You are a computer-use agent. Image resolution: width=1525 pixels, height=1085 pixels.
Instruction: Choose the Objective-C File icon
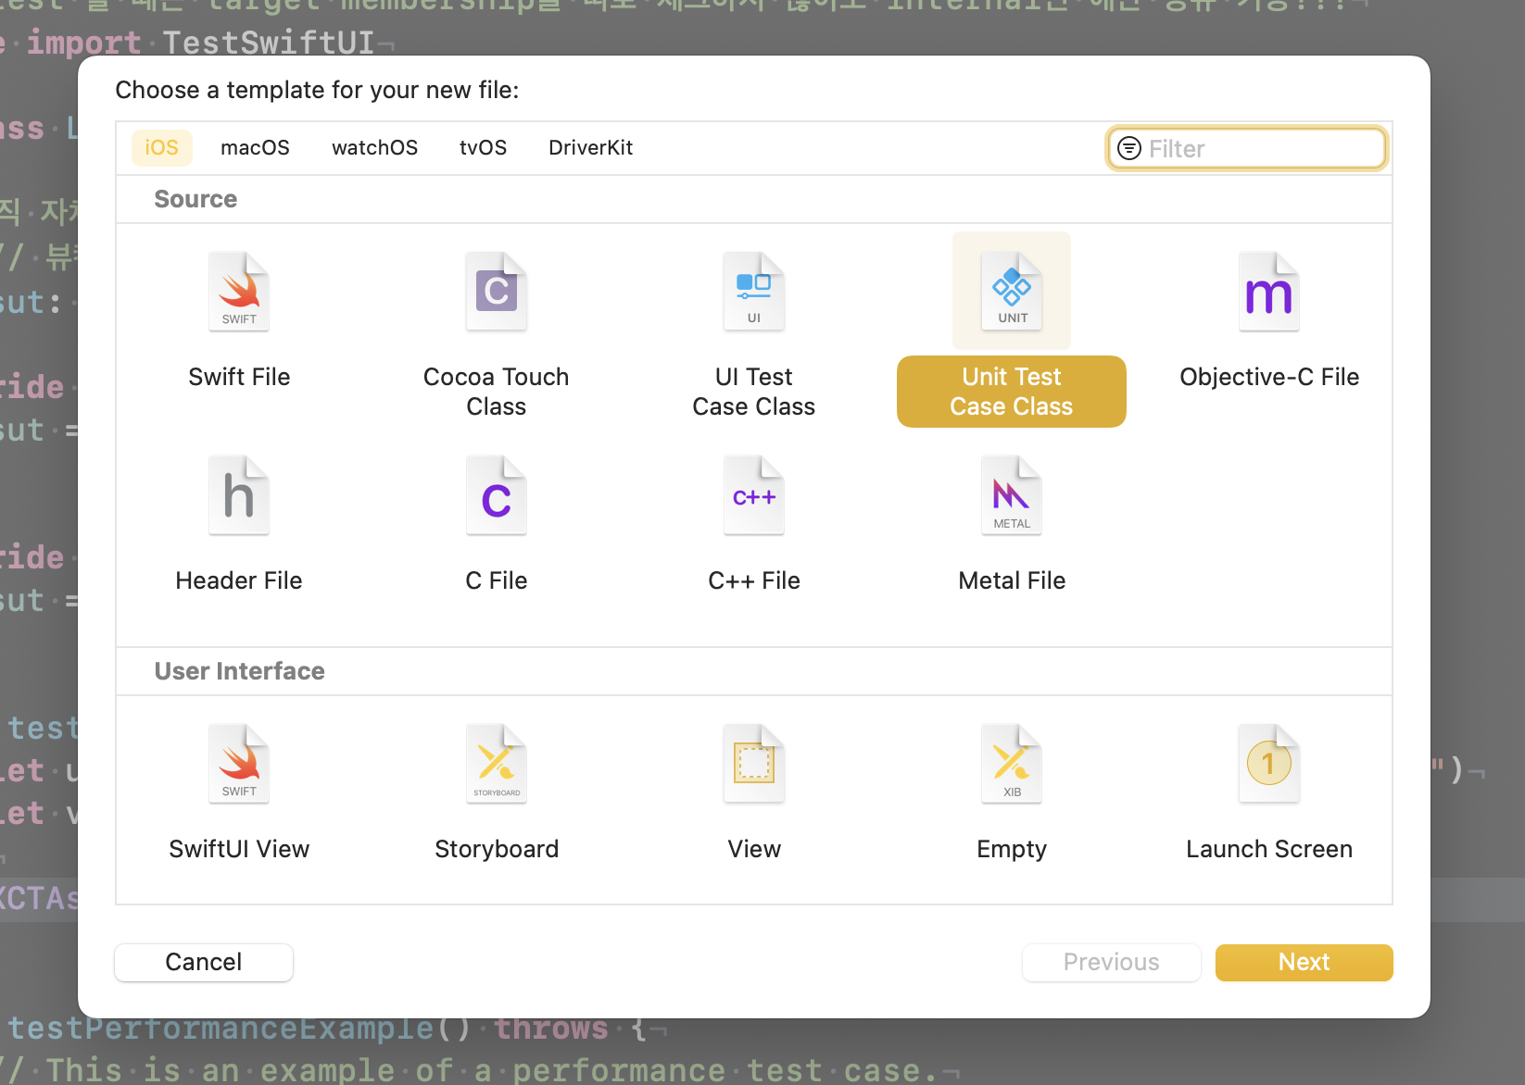pyautogui.click(x=1269, y=292)
